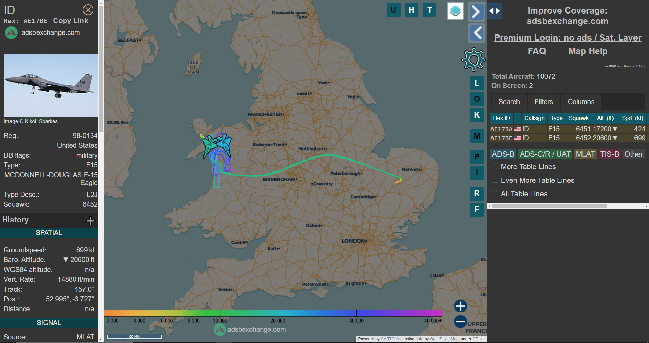Toggle the TIS-B source filter
Viewport: 649px width, 343px height.
tap(609, 154)
